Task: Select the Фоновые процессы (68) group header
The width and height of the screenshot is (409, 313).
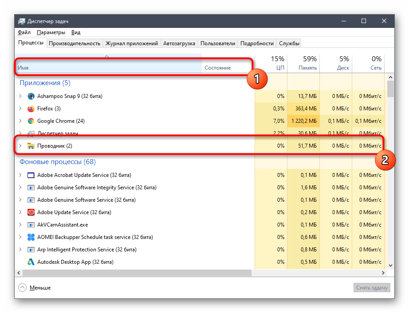Action: (x=58, y=162)
